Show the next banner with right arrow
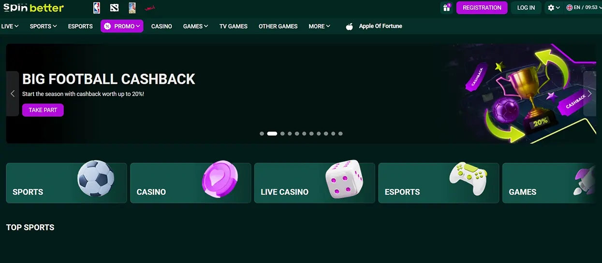The image size is (602, 263). coord(589,94)
